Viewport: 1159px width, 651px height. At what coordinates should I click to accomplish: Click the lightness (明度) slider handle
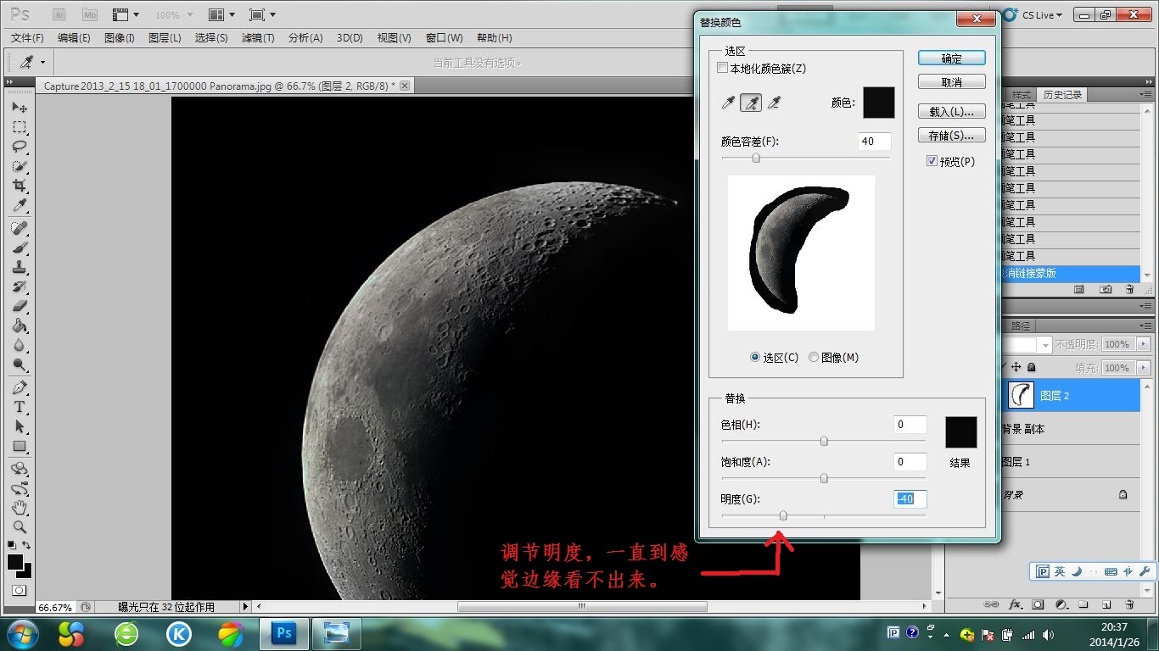[x=783, y=515]
